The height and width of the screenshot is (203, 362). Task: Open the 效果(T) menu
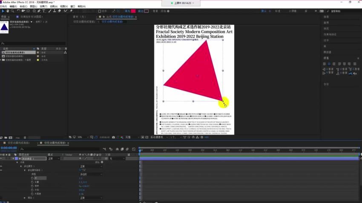(43, 6)
